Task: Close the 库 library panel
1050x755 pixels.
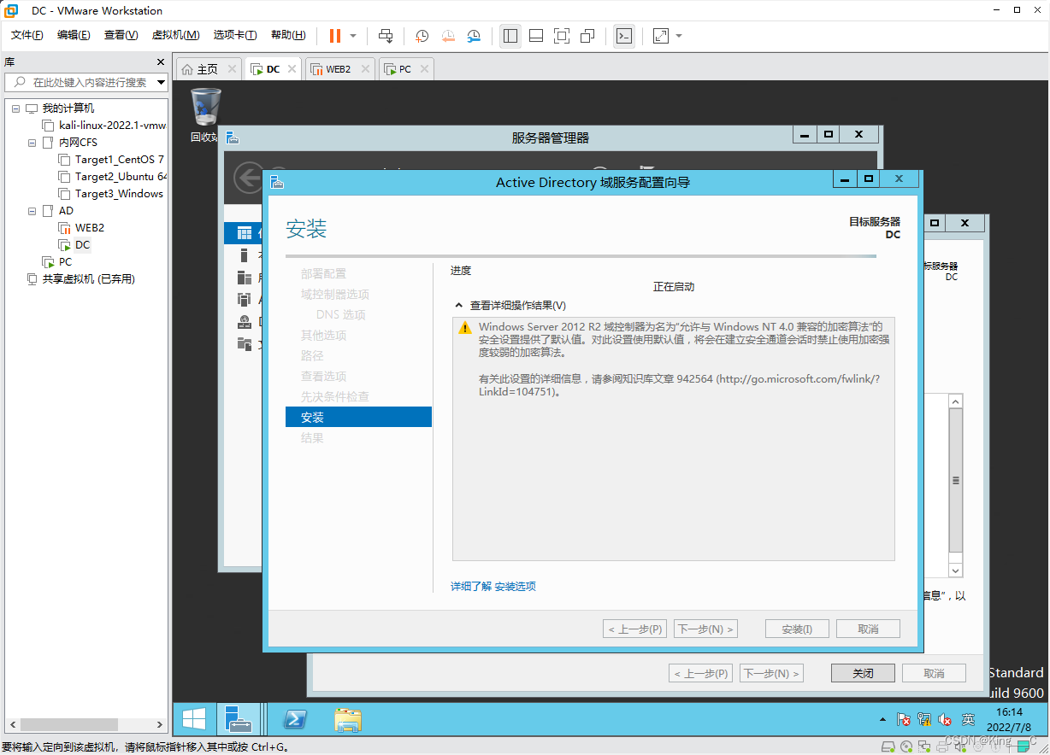Action: click(x=161, y=62)
